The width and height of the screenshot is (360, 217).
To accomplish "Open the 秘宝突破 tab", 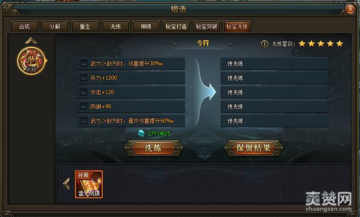I will [206, 26].
